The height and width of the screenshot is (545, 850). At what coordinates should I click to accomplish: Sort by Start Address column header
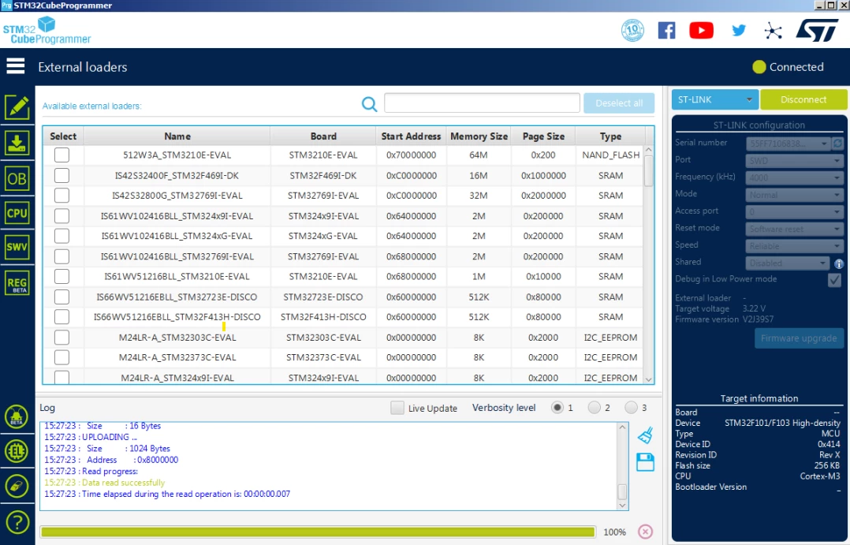[x=411, y=136]
